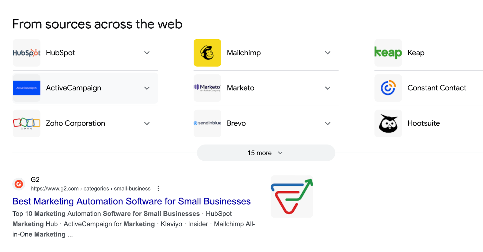This screenshot has width=483, height=252.
Task: Expand the Zoho Corporation chevron
Action: point(147,123)
